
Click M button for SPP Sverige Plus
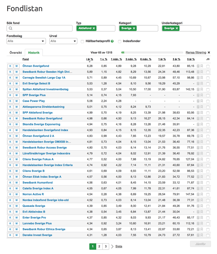17,95
